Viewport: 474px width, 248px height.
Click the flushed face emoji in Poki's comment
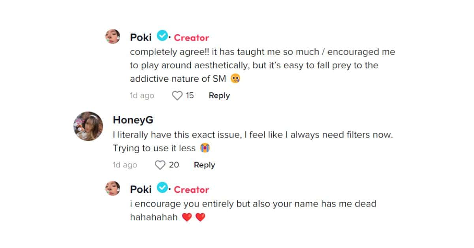point(236,78)
